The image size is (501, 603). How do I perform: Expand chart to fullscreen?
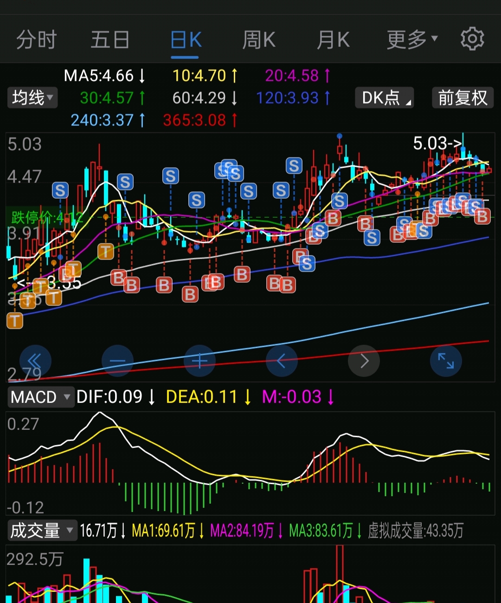pyautogui.click(x=446, y=361)
